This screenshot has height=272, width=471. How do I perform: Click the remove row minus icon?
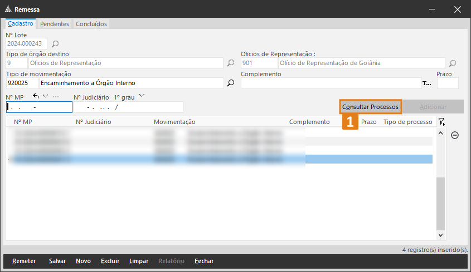[x=455, y=135]
